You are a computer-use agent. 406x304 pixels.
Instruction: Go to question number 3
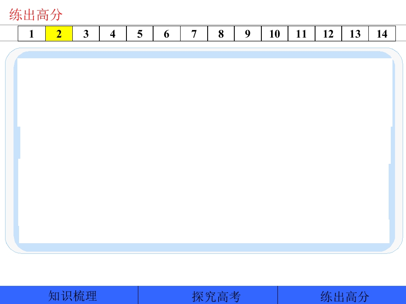pos(86,34)
